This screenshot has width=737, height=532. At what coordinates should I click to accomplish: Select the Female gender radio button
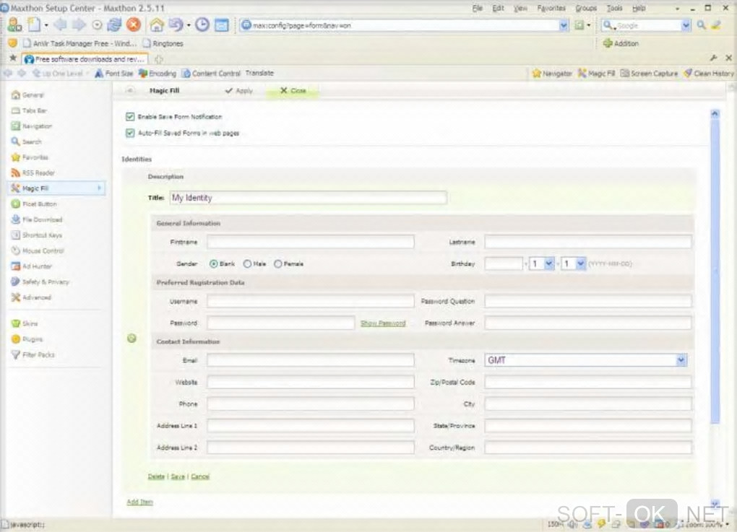click(x=277, y=264)
